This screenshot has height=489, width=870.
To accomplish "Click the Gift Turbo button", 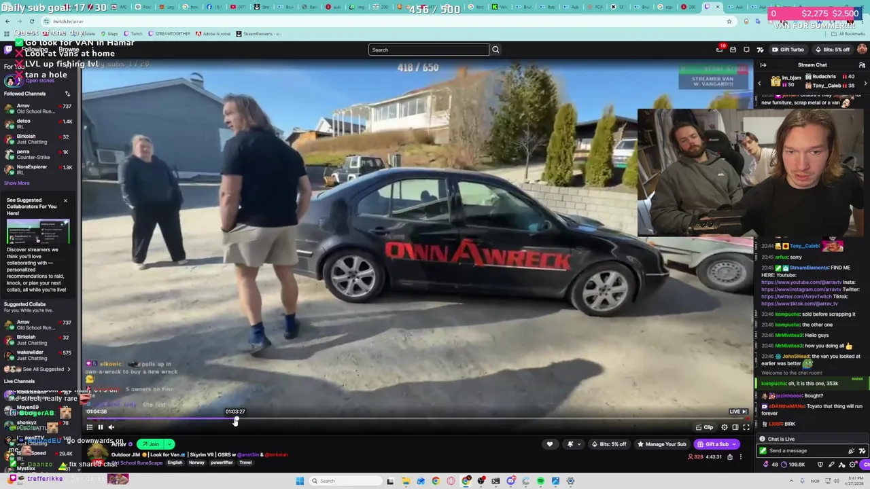I will click(788, 50).
